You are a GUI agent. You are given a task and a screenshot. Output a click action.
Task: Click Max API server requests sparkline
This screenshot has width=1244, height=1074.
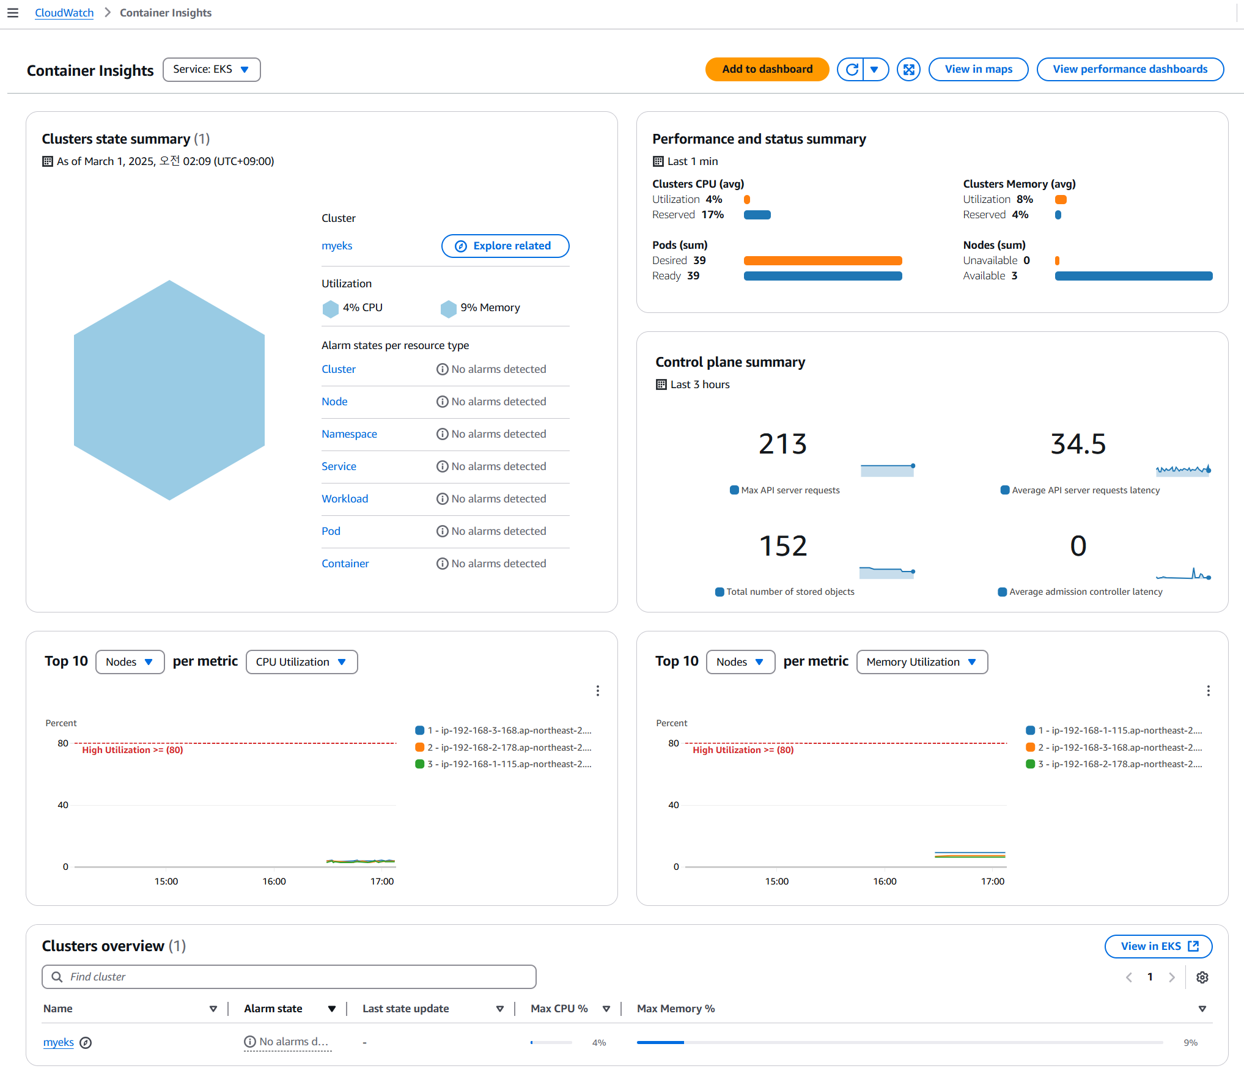click(888, 470)
